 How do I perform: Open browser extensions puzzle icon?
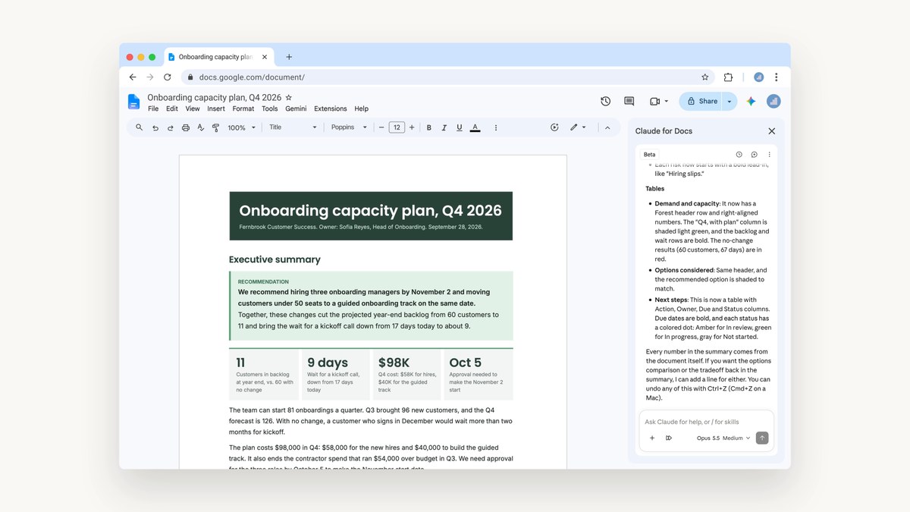click(728, 77)
